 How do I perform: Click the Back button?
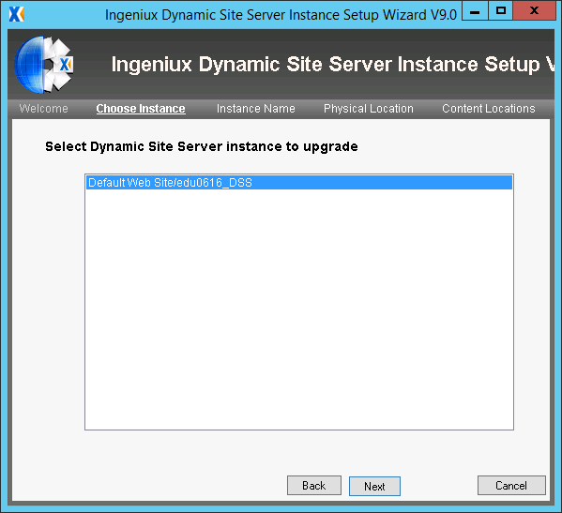pos(314,486)
